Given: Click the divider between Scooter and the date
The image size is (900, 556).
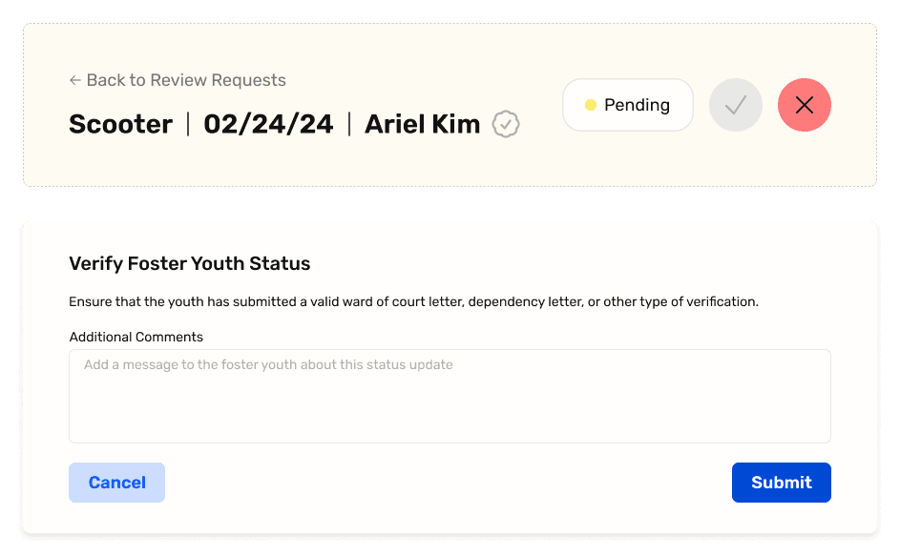Looking at the screenshot, I should [188, 124].
